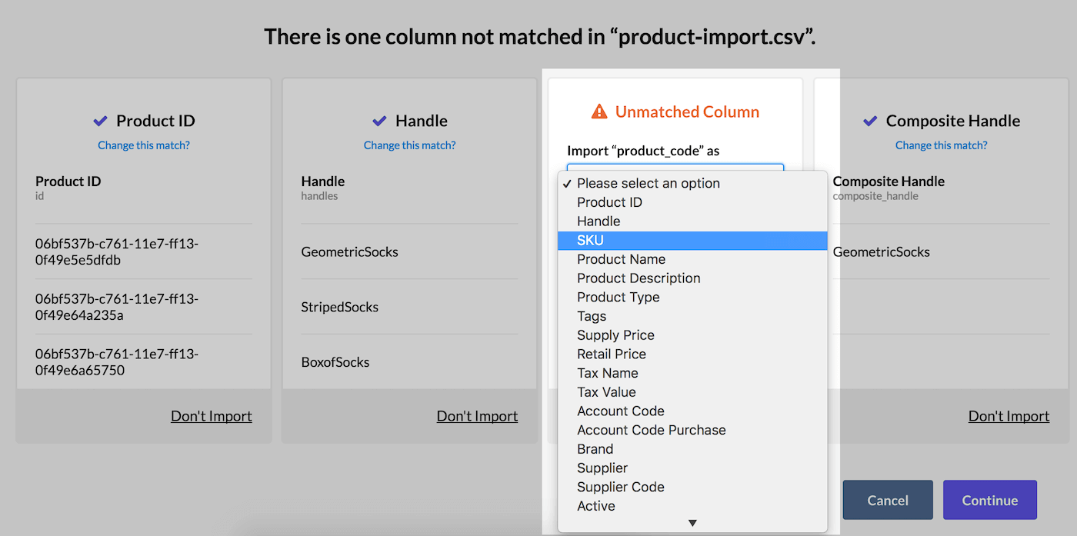Select SKU from the import options list
The height and width of the screenshot is (536, 1077).
coord(590,240)
